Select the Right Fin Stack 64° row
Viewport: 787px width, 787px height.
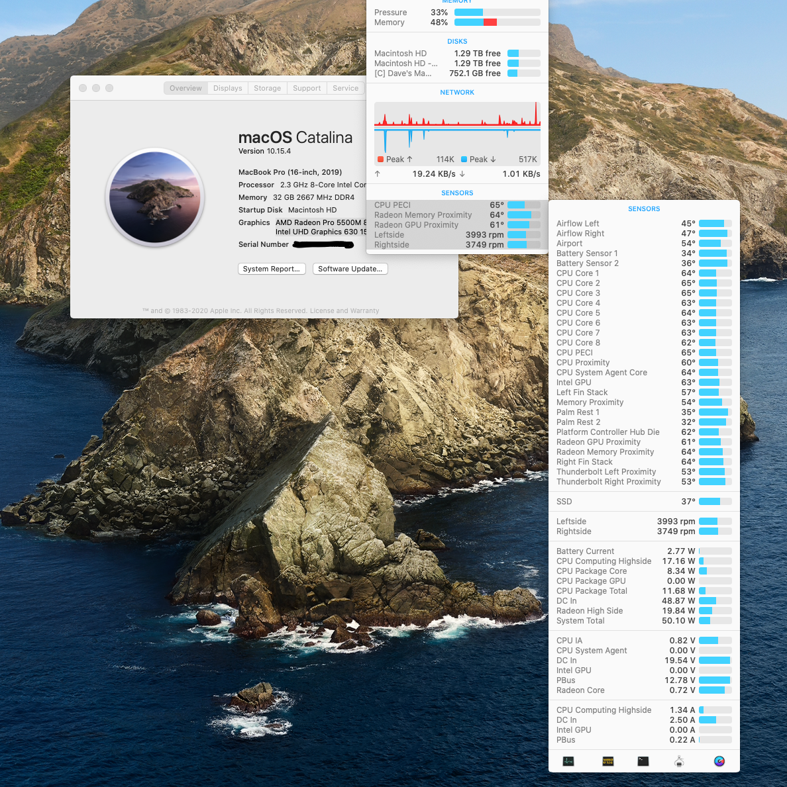click(x=644, y=462)
